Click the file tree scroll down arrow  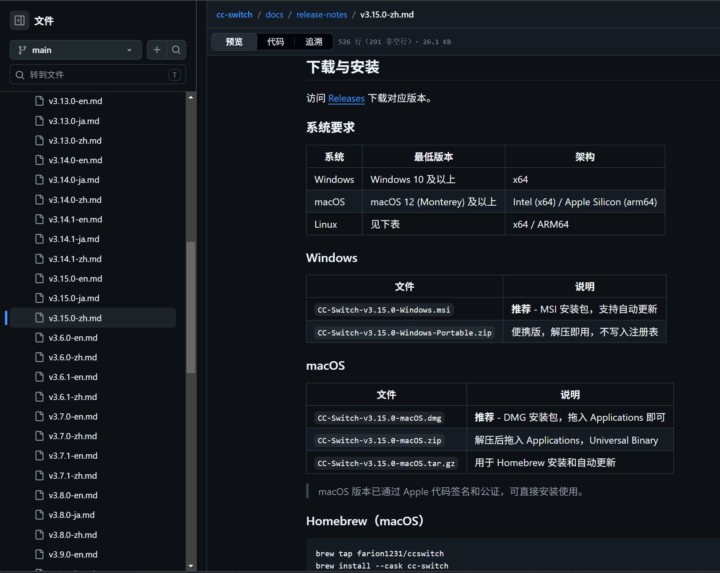tap(191, 566)
